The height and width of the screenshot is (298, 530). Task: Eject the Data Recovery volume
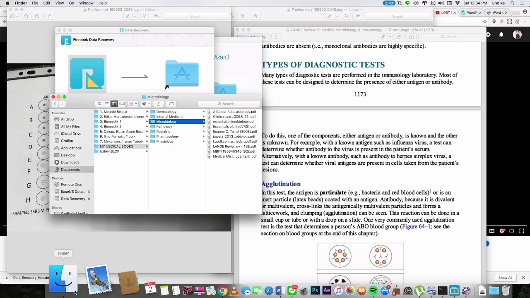(x=89, y=199)
